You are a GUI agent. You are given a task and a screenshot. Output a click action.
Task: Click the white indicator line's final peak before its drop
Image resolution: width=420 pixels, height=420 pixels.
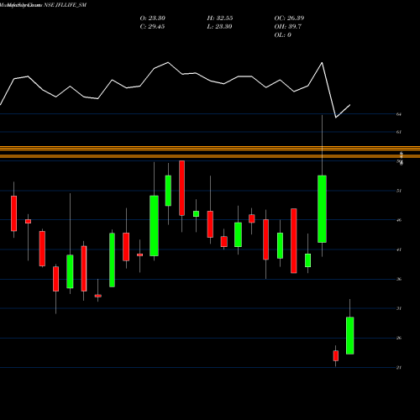pos(322,63)
